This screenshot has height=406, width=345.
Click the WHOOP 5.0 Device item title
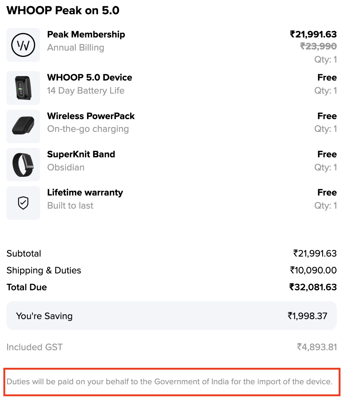(x=89, y=78)
